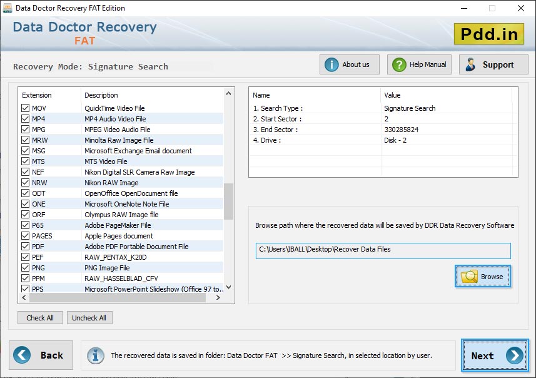Disable the MSG file type checkbox
536x378 pixels.
point(25,151)
